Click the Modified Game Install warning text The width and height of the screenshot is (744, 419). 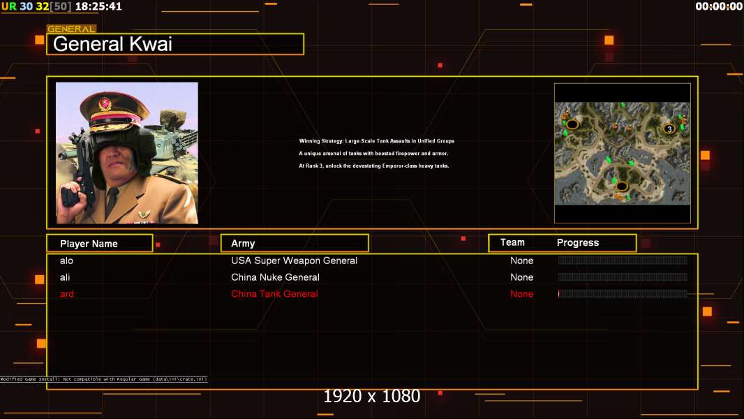103,379
